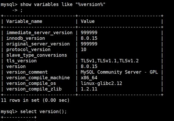174x121 pixels.
Task: Click the Variable_name column header
Action: (24, 21)
